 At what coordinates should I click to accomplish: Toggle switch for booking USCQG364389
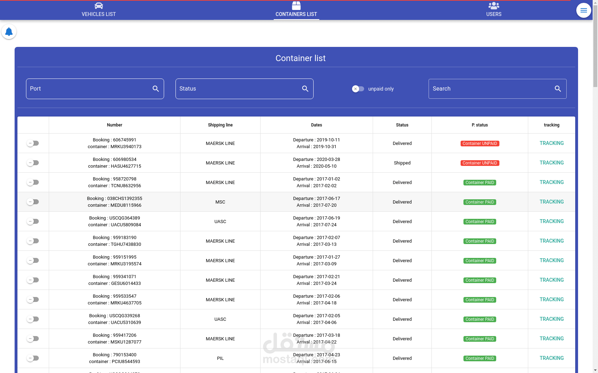pos(33,221)
